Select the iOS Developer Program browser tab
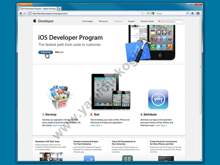 (38, 9)
